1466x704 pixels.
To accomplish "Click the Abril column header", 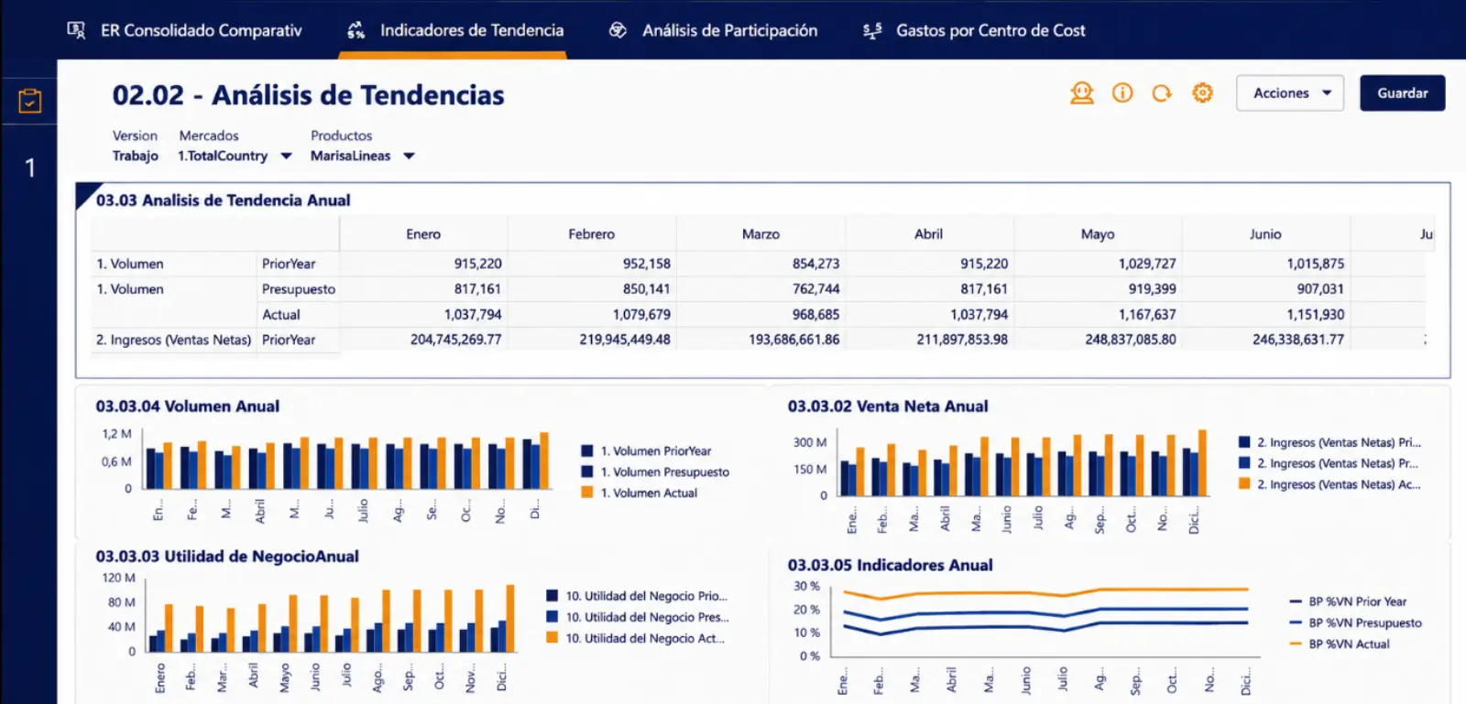I will point(929,234).
